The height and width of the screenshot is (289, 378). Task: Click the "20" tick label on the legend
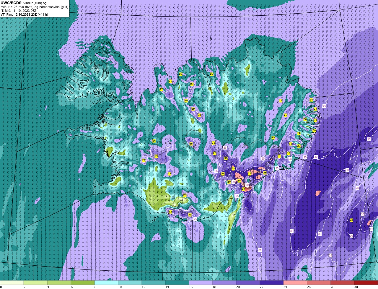[238, 287]
